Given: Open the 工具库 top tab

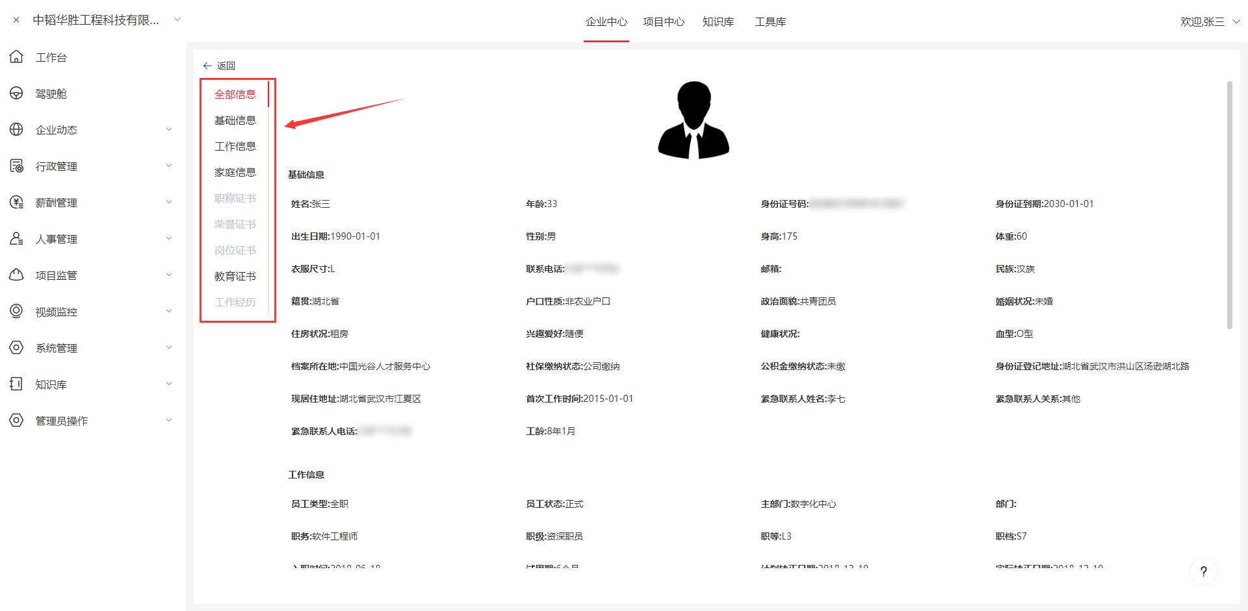Looking at the screenshot, I should tap(770, 22).
